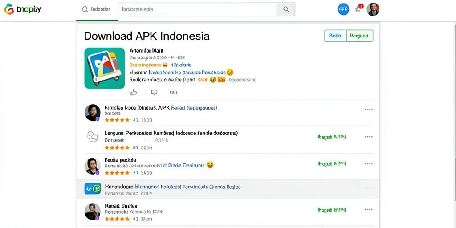The image size is (456, 228).
Task: Click star rating in Lengurat Perkueaiaol row
Action: (x=117, y=148)
